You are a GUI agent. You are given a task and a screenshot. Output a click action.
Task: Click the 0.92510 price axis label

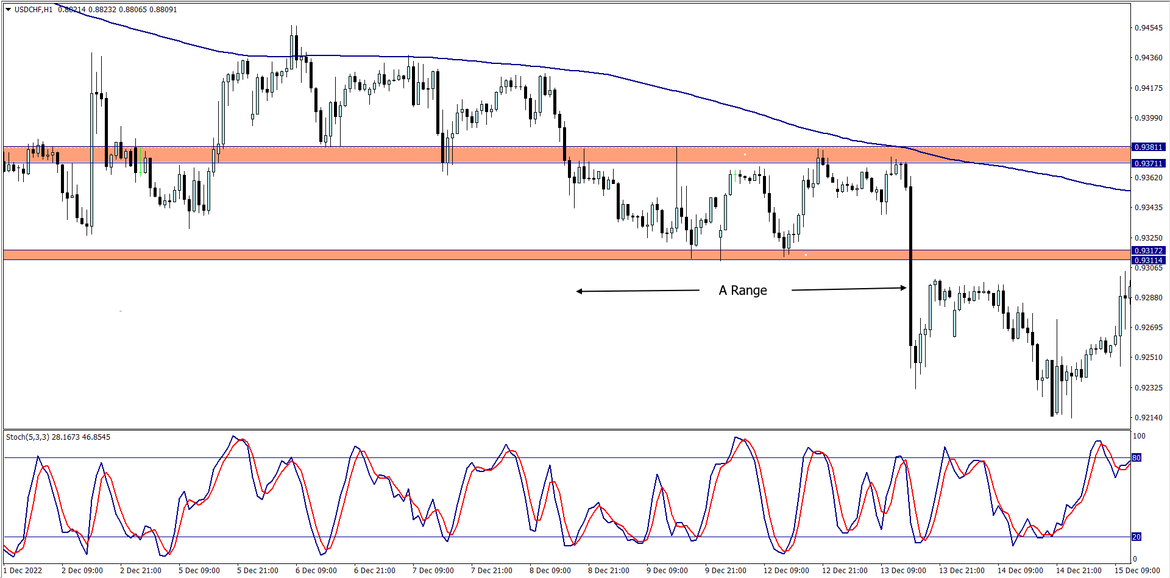click(1149, 358)
